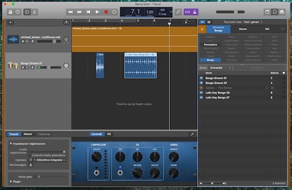The width and height of the screenshot is (292, 190).
Task: Open the Quick Help question-mark button
Action: [18, 12]
